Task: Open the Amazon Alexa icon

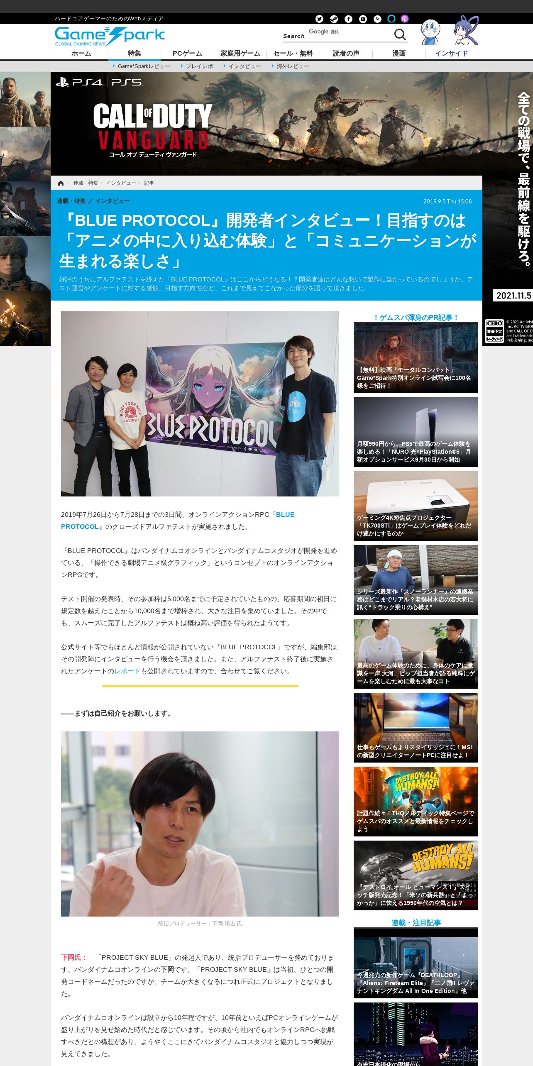Action: pos(391,19)
